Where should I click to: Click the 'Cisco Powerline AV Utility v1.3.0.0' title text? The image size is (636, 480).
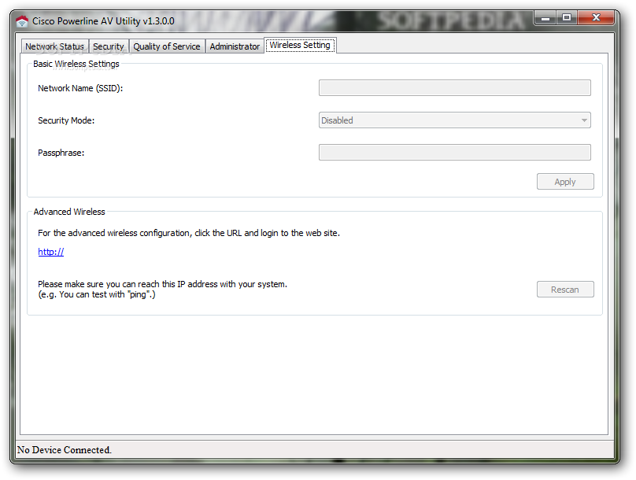(x=103, y=21)
